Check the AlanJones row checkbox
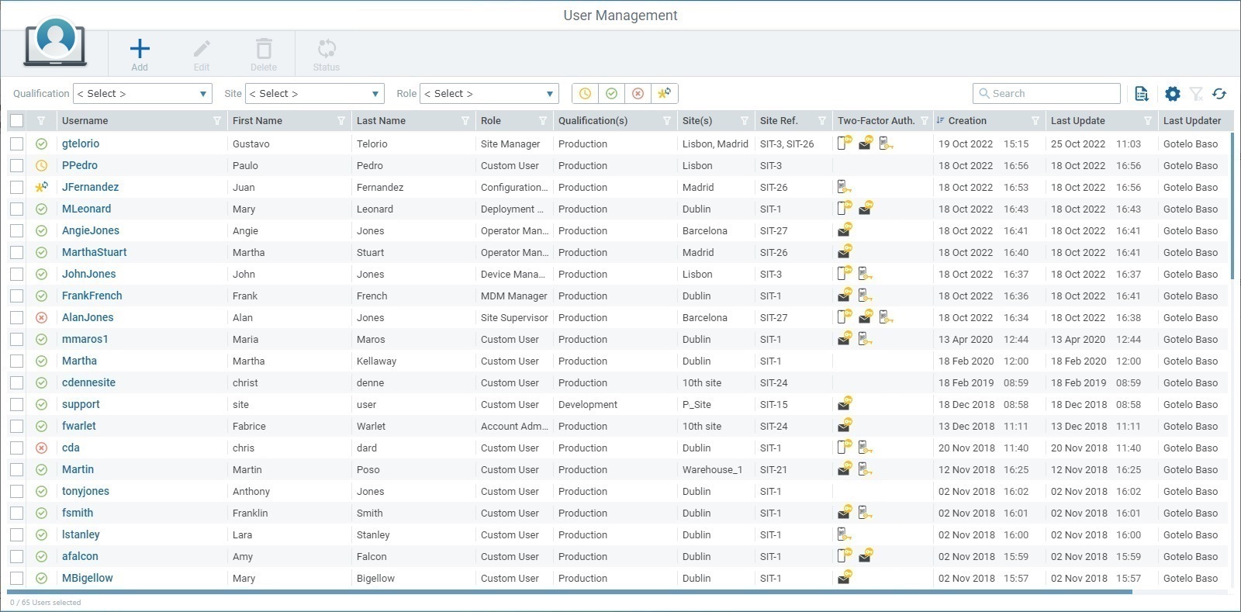Screen dimensions: 1241x612 point(17,317)
